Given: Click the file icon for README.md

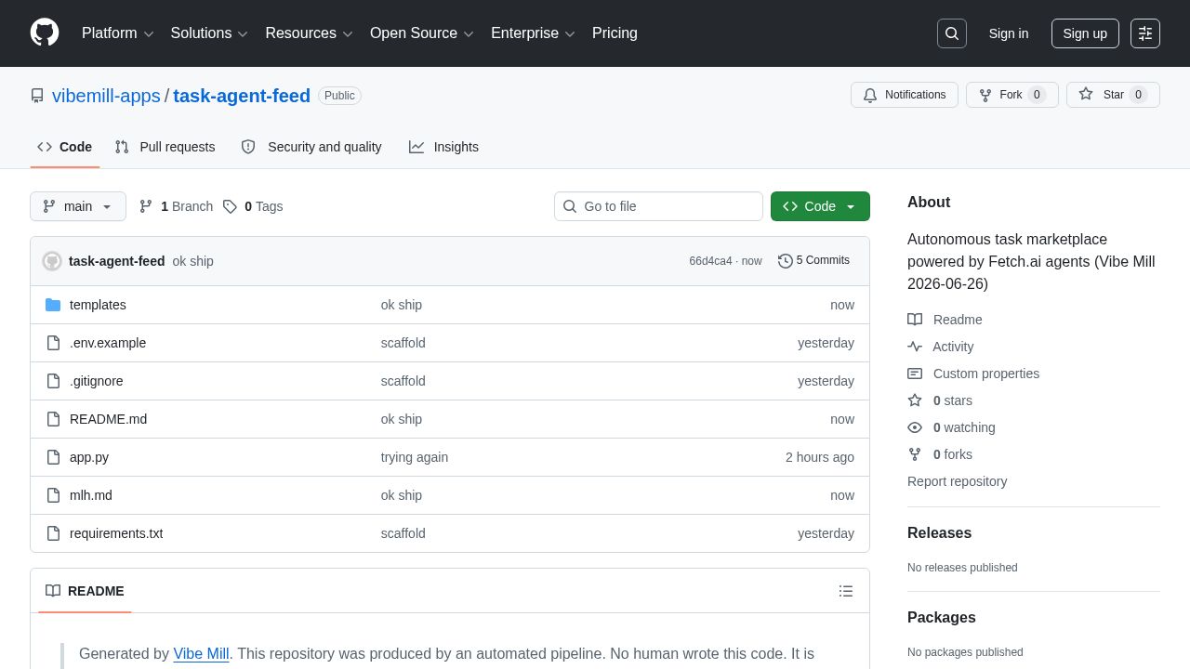Looking at the screenshot, I should [53, 419].
